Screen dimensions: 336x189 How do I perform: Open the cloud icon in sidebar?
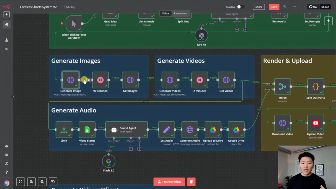pyautogui.click(x=7, y=146)
